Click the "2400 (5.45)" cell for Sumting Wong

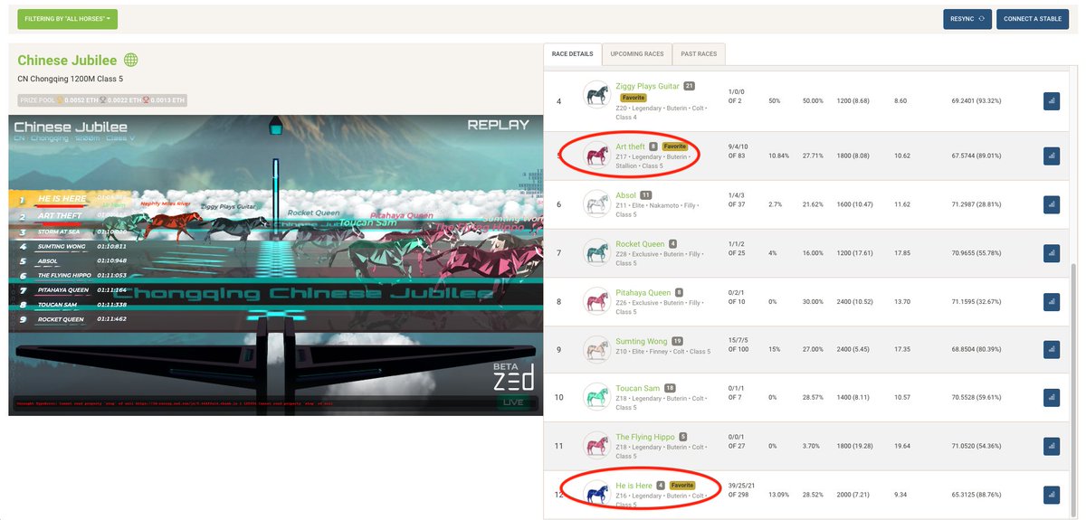(854, 351)
